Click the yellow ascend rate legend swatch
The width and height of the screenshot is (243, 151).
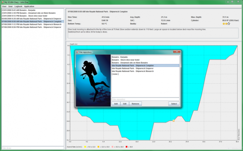click(x=85, y=147)
